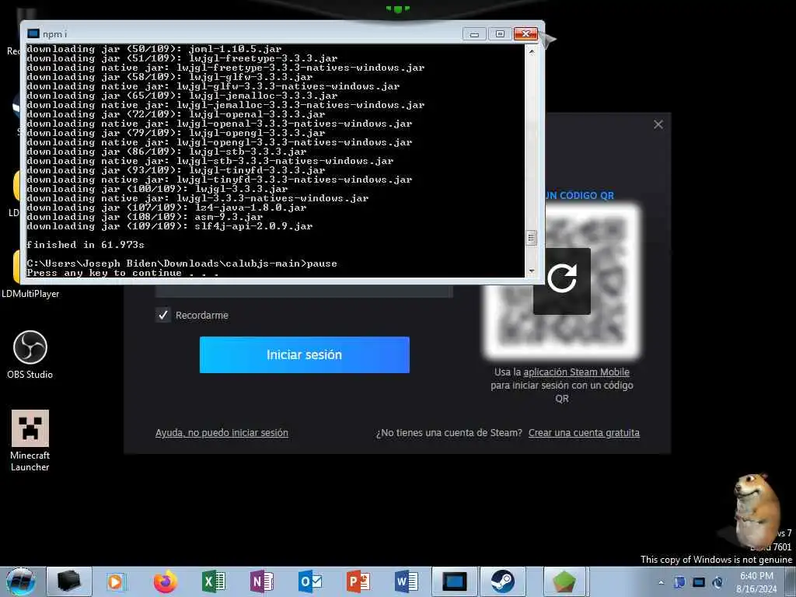Close the npm i console window
This screenshot has height=597, width=796.
coord(525,33)
